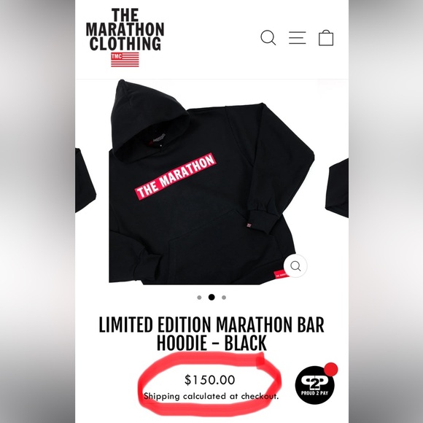Select the active middle carousel dot

[211, 298]
